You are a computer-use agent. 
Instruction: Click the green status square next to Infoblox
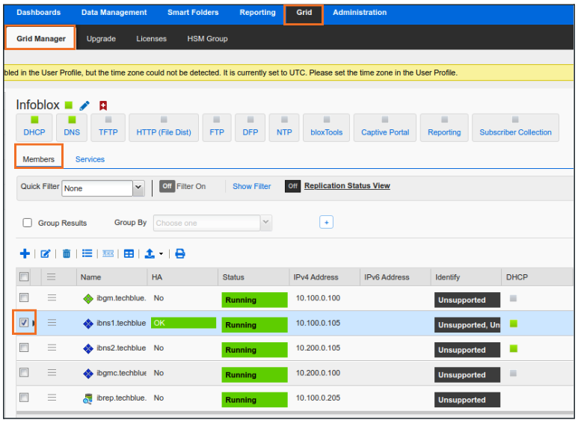coord(69,105)
